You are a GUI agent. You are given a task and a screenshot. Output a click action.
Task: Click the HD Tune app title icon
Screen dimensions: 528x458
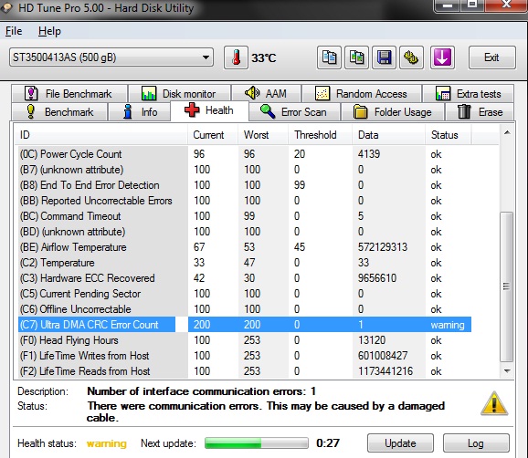6,7
